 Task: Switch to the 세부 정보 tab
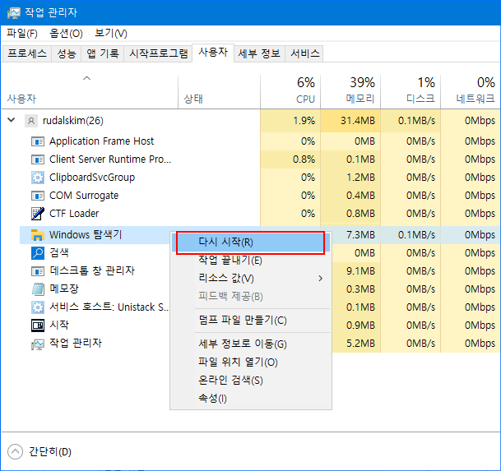[259, 53]
